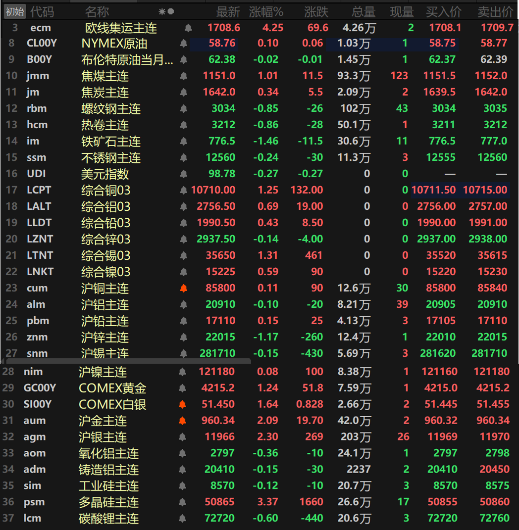The height and width of the screenshot is (530, 519).
Task: Click the bell icon next to NYMEX原油
Action: (x=184, y=44)
